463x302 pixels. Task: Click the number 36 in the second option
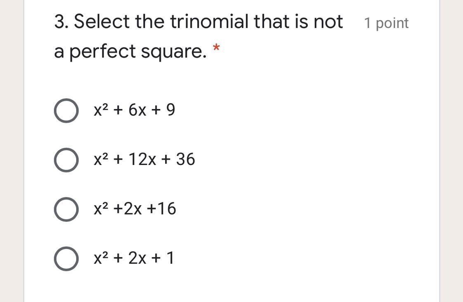click(186, 159)
